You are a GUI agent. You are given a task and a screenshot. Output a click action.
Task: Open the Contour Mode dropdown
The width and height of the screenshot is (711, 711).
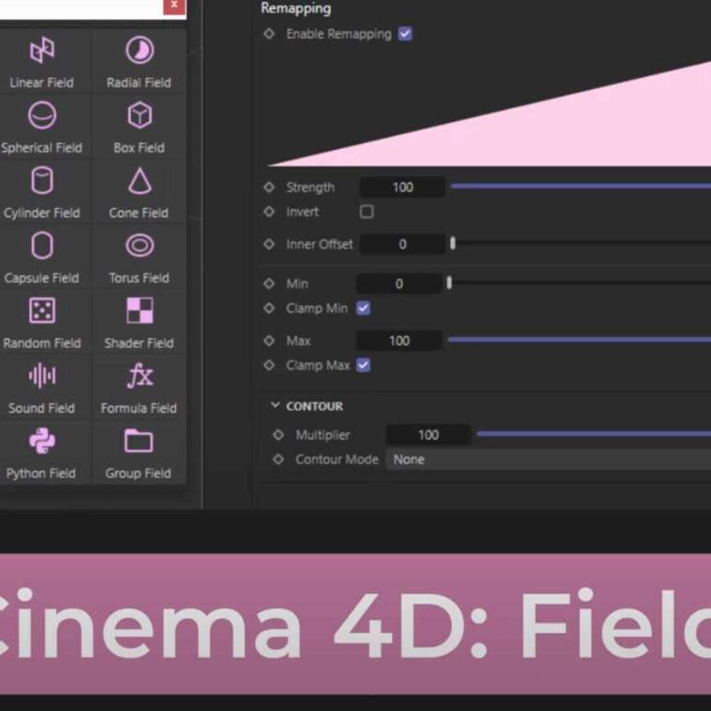(548, 460)
